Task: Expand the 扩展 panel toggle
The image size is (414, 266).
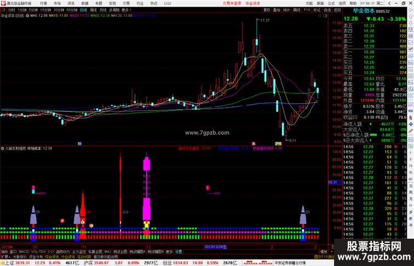Action: [x=6, y=257]
